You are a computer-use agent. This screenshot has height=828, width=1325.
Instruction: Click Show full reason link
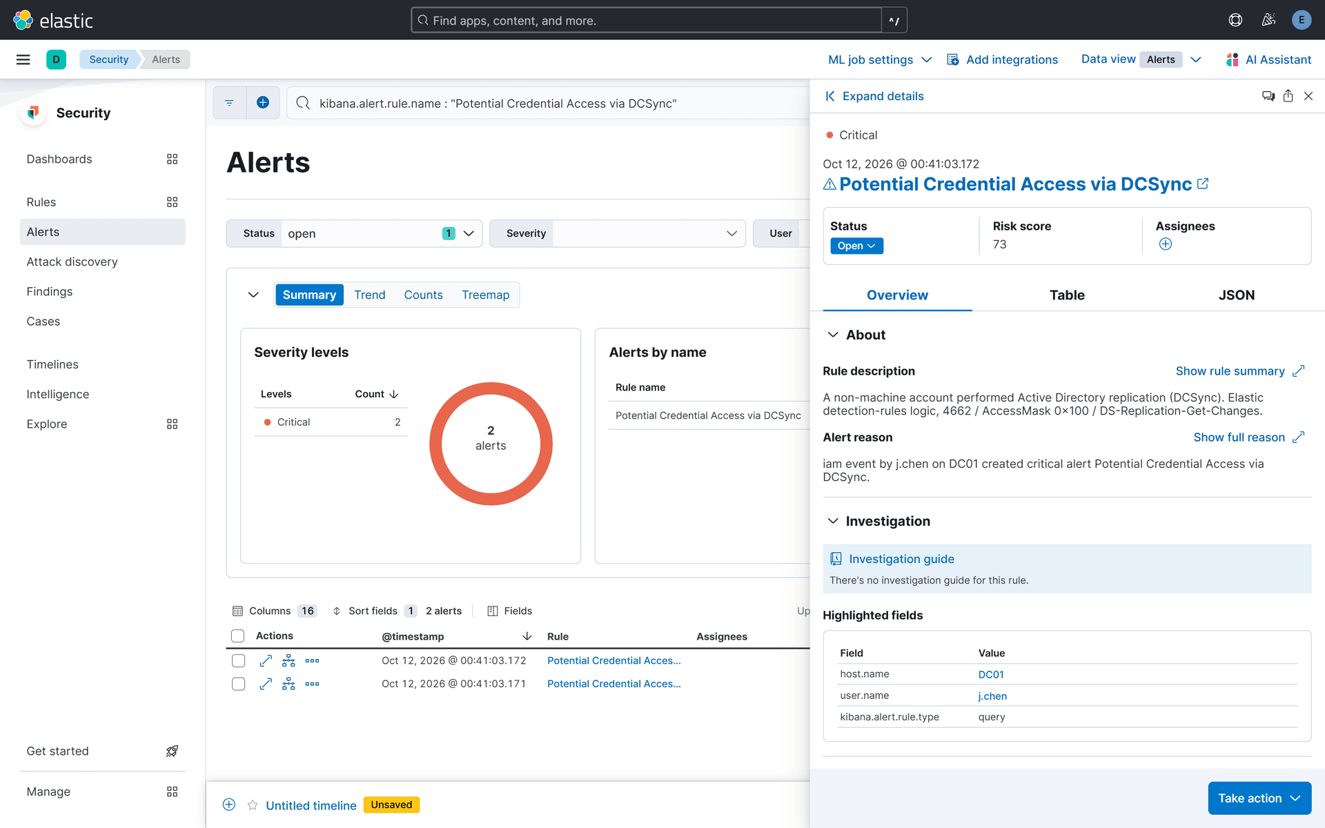pos(1248,437)
